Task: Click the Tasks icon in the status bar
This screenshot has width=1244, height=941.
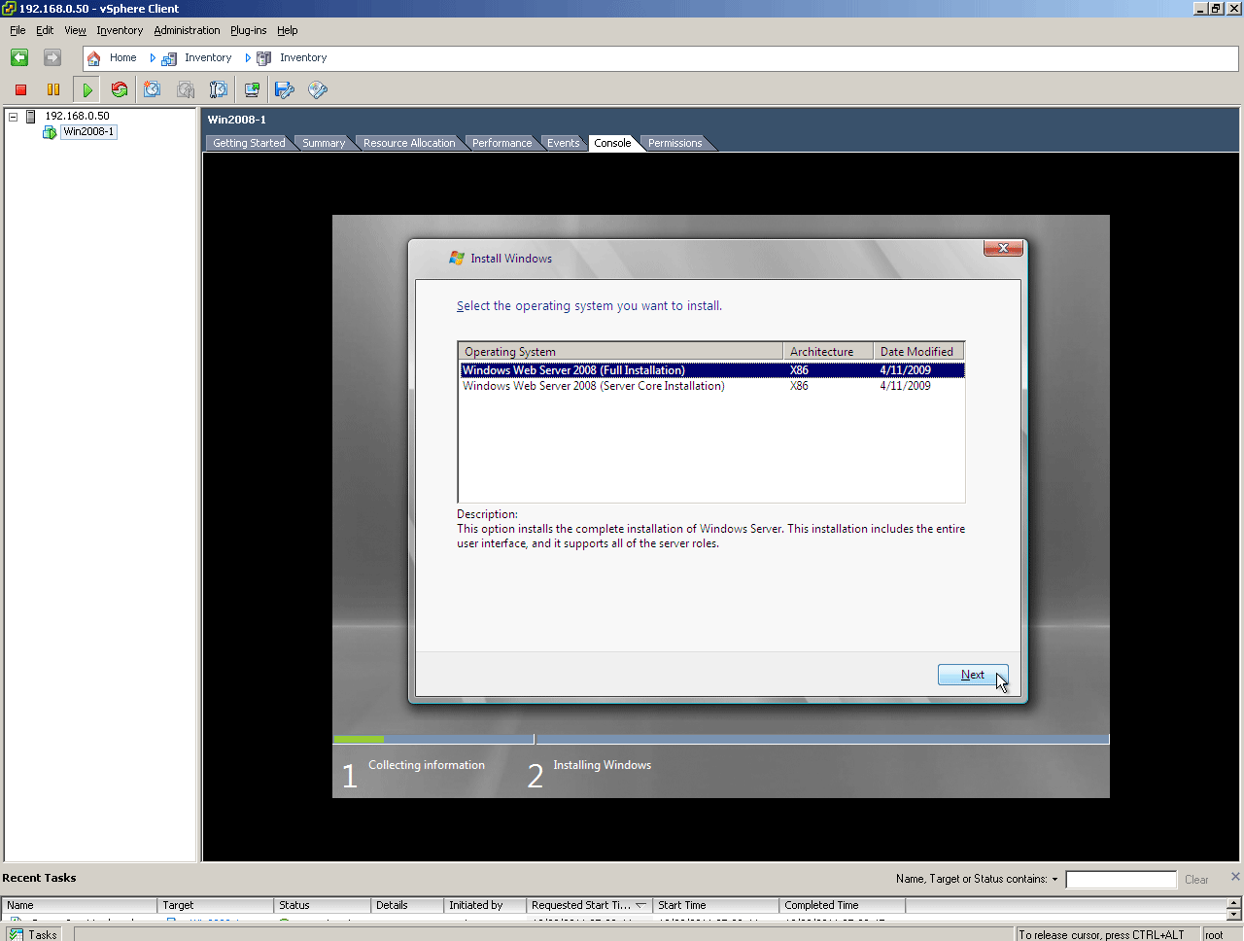Action: 16,934
